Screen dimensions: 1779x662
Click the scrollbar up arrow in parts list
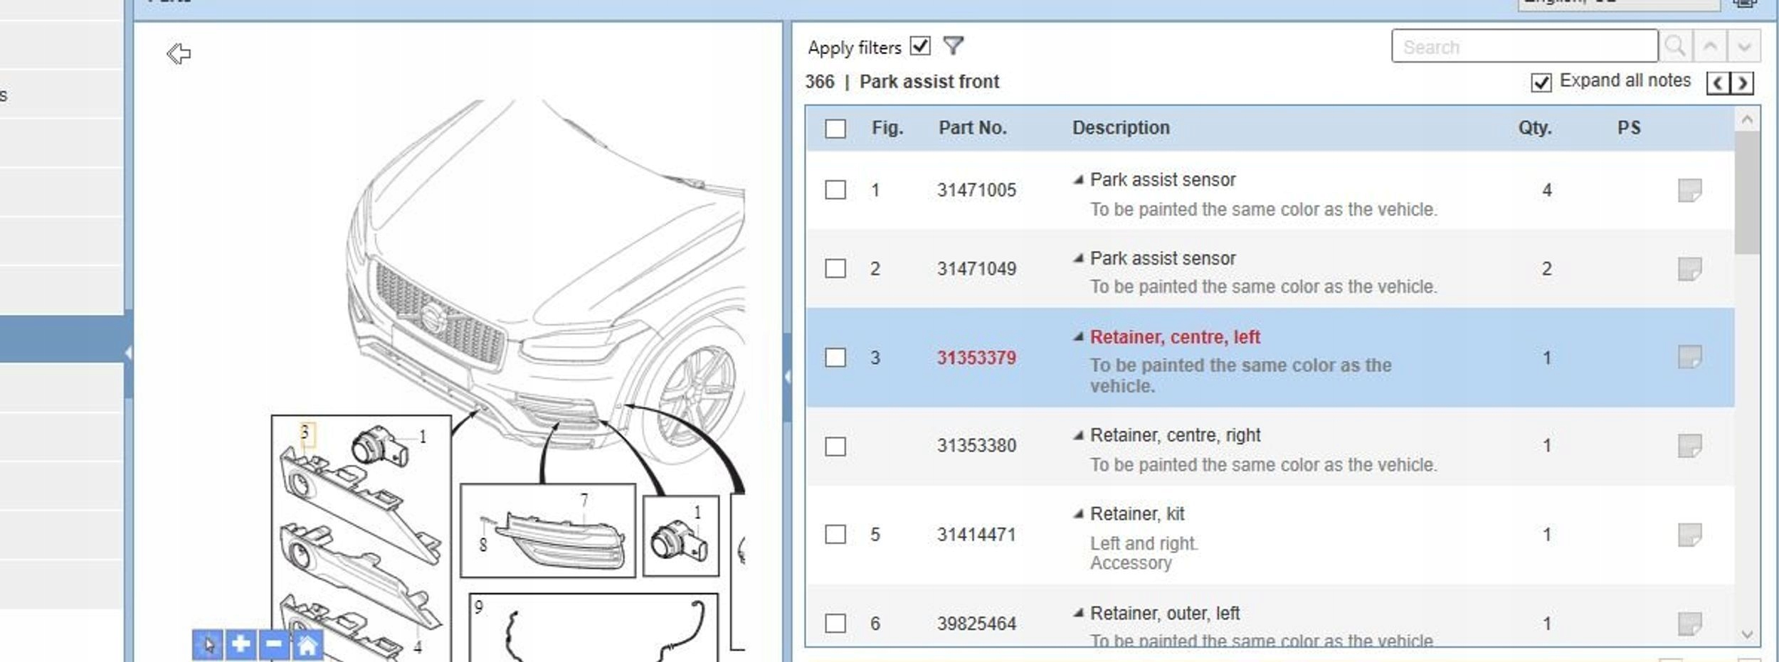click(x=1747, y=119)
